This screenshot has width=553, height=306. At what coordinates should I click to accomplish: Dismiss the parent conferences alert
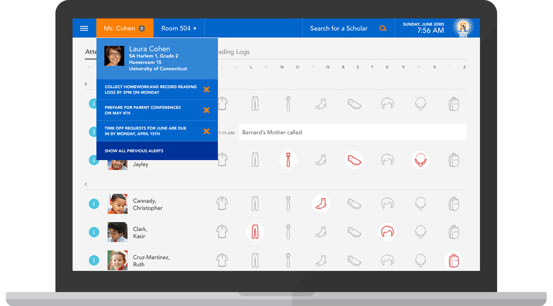coord(206,110)
